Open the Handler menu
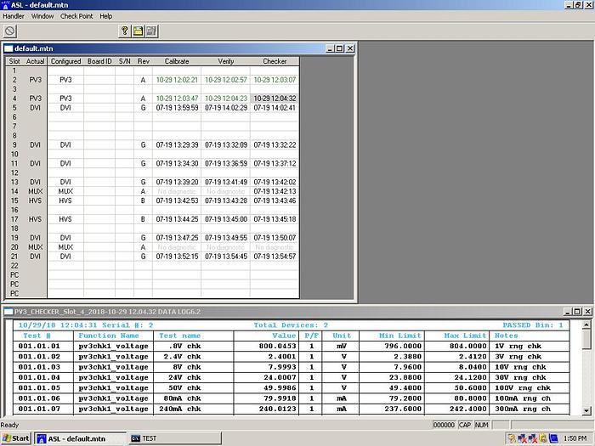This screenshot has width=595, height=446. (14, 16)
